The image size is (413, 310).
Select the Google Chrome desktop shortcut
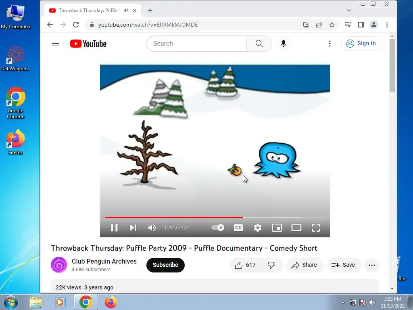coord(16,103)
